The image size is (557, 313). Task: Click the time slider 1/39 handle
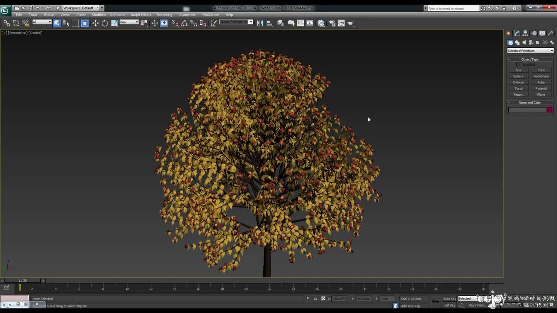(22, 280)
